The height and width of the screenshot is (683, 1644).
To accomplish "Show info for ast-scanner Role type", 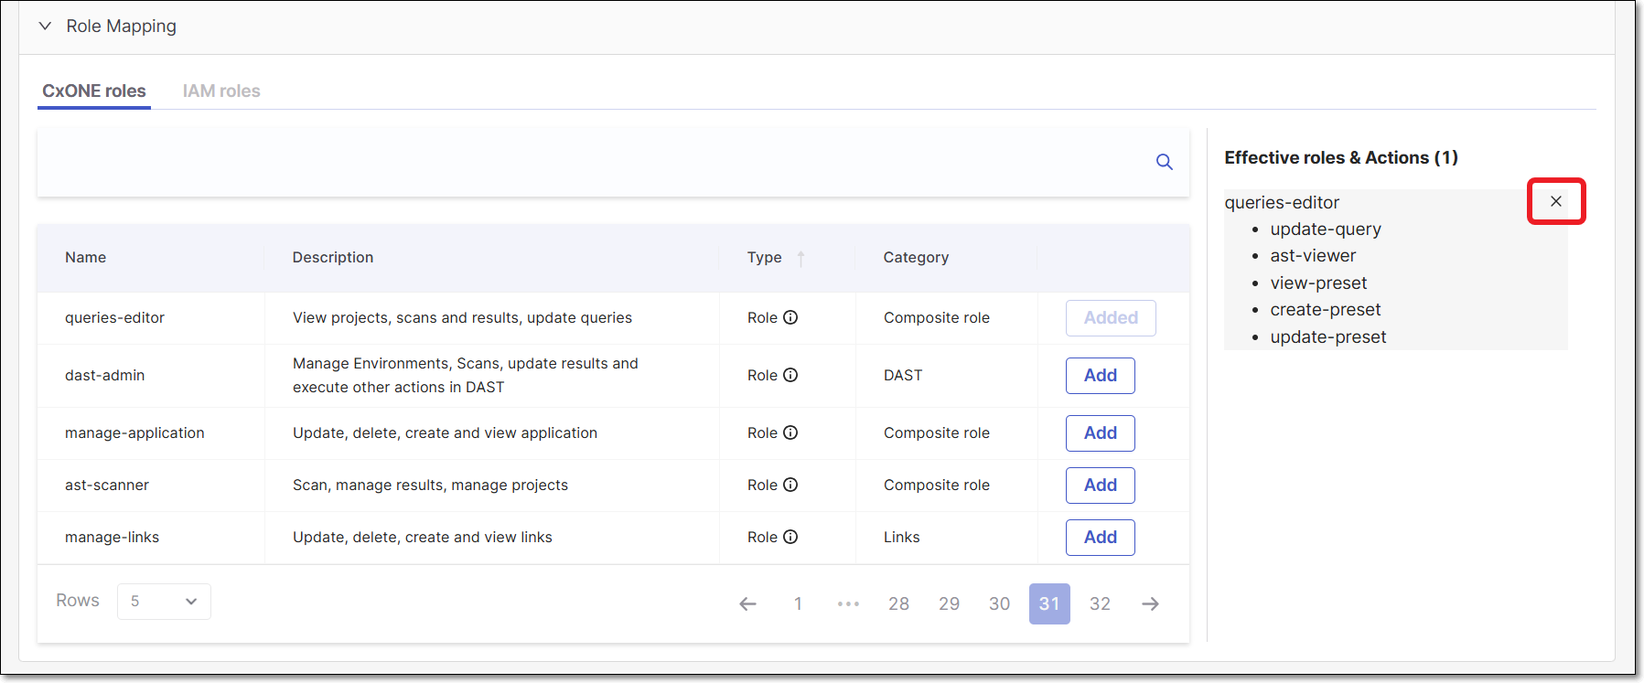I will point(790,485).
